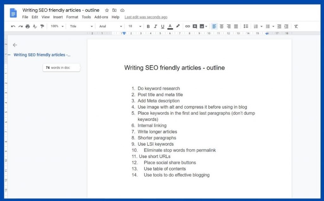Run the spelling and grammar check icon

pyautogui.click(x=35, y=27)
